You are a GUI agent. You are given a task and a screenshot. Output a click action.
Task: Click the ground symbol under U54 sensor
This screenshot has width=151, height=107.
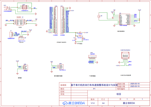point(52,72)
